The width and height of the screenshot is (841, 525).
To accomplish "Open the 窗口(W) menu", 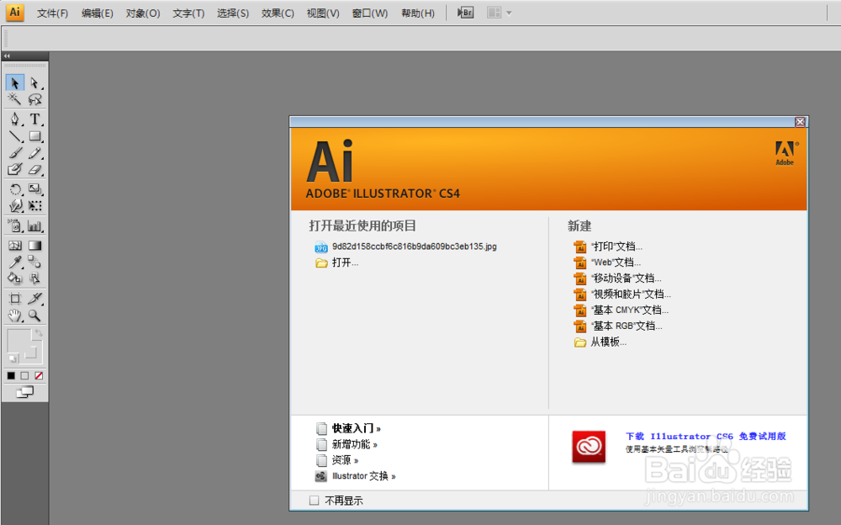I will [x=369, y=13].
